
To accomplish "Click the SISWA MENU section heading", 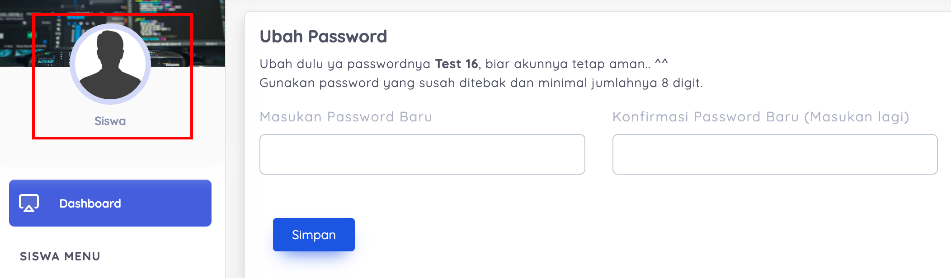I will (x=60, y=256).
